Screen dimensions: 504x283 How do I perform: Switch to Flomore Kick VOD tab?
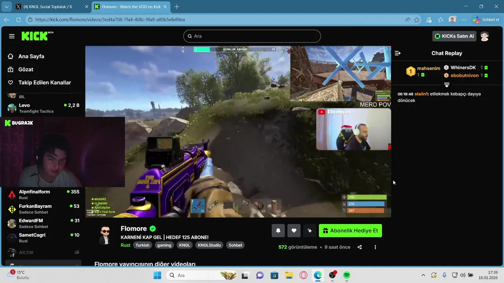coord(130,7)
